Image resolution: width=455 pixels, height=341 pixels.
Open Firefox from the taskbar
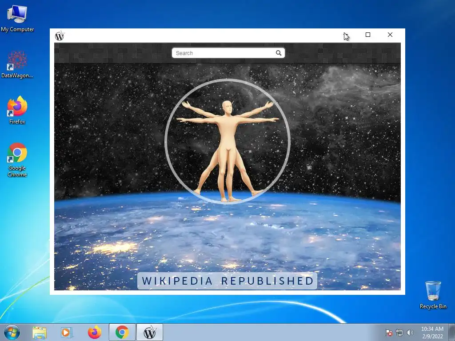pyautogui.click(x=95, y=333)
